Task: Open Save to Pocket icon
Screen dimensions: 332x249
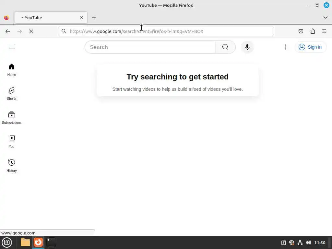Action: (301, 31)
